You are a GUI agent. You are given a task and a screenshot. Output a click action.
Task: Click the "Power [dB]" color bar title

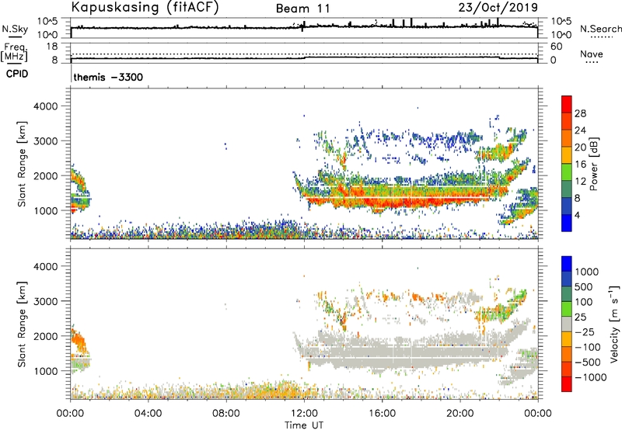tap(593, 164)
